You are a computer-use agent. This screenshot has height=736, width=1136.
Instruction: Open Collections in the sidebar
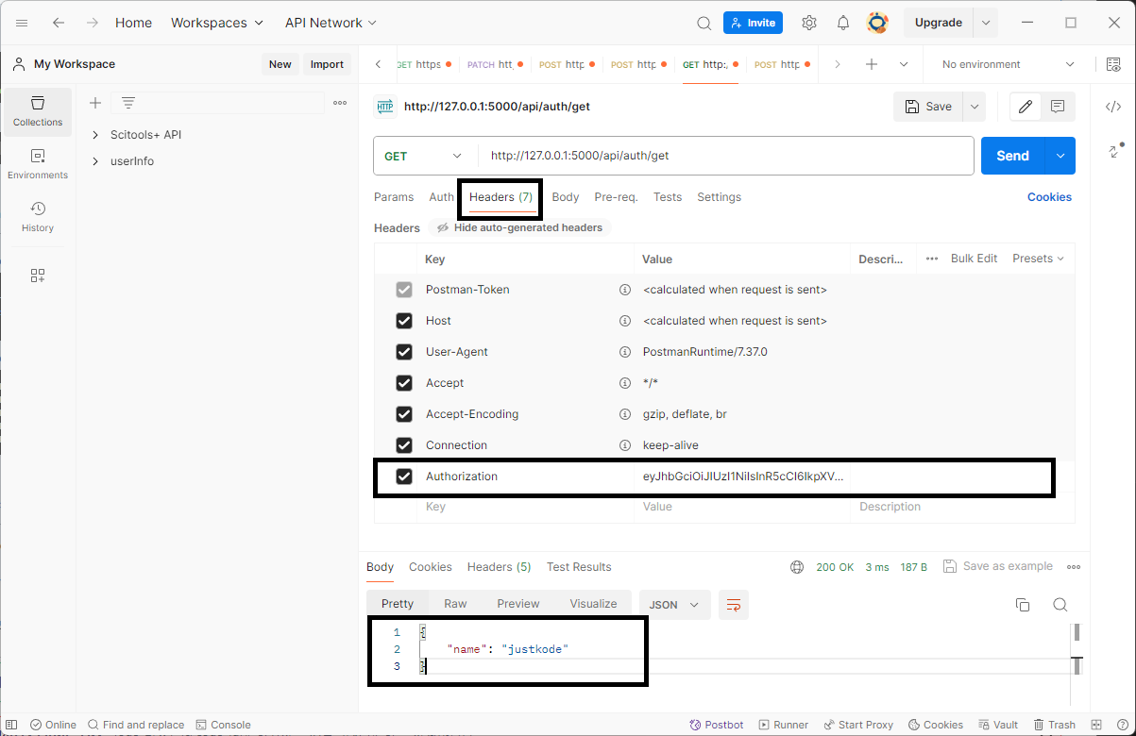[38, 111]
